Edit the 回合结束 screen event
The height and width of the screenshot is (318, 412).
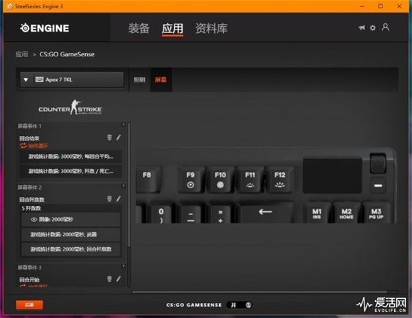(119, 137)
